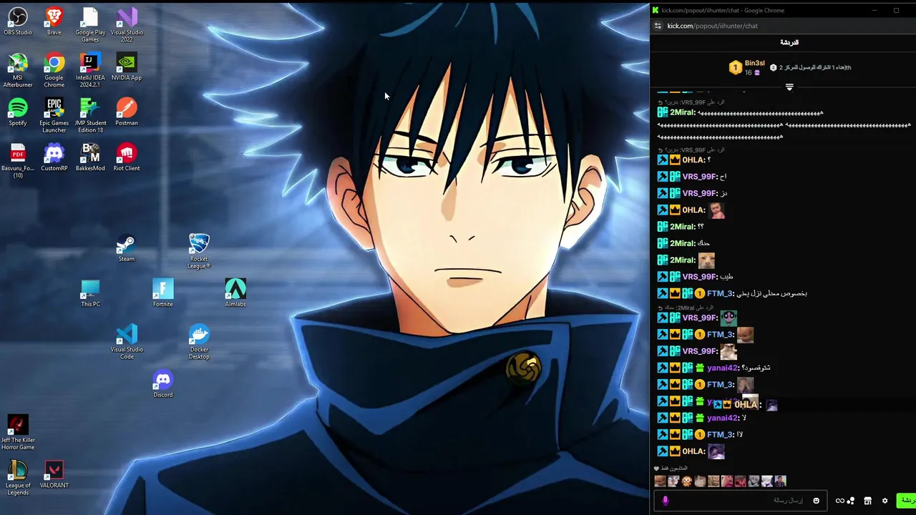This screenshot has width=916, height=515.
Task: Launch the NVIDIA App desktop icon
Action: point(127,67)
